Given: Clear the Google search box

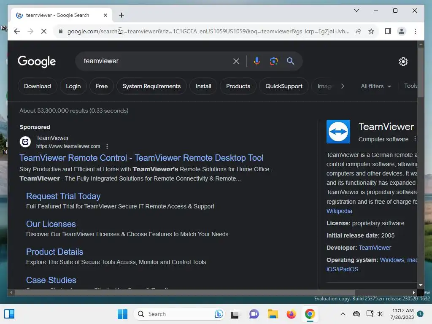Looking at the screenshot, I should (236, 61).
